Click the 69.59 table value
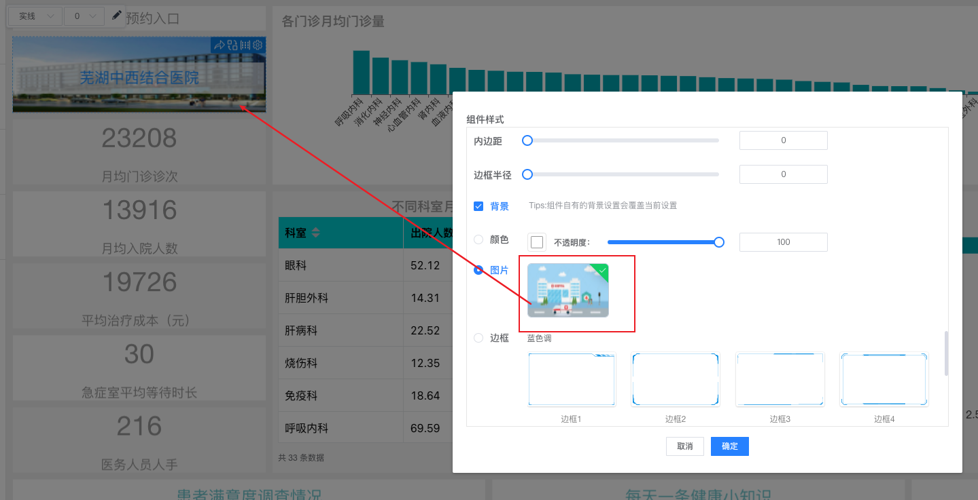Screen dimensions: 978x500 [x=425, y=428]
